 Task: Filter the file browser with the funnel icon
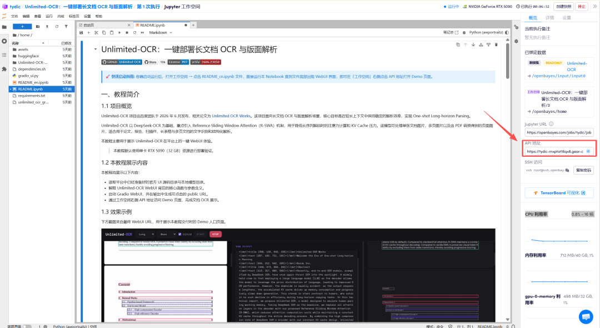tap(66, 27)
